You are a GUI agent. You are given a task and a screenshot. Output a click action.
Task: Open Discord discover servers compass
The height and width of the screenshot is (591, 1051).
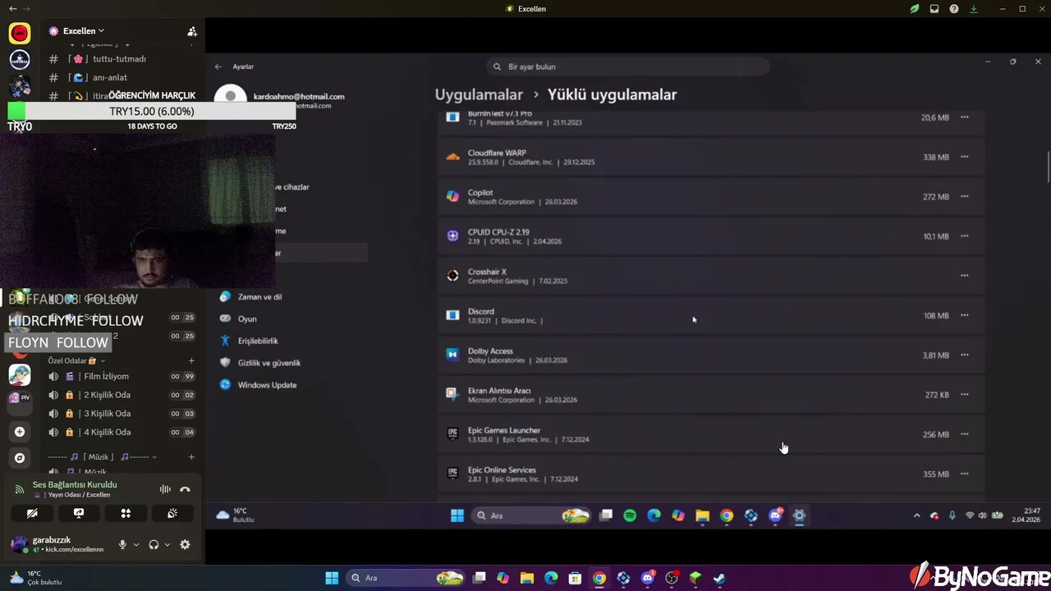pos(20,458)
